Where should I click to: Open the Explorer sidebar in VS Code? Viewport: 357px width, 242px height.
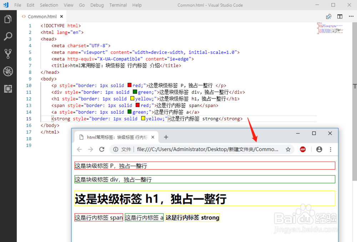8,19
